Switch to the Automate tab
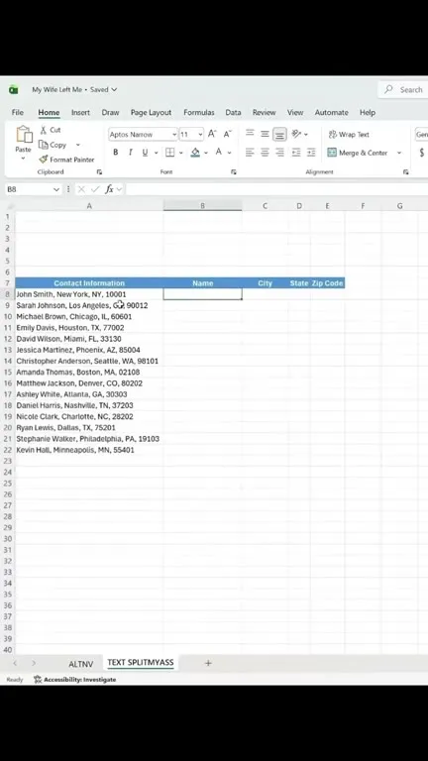 coord(332,112)
